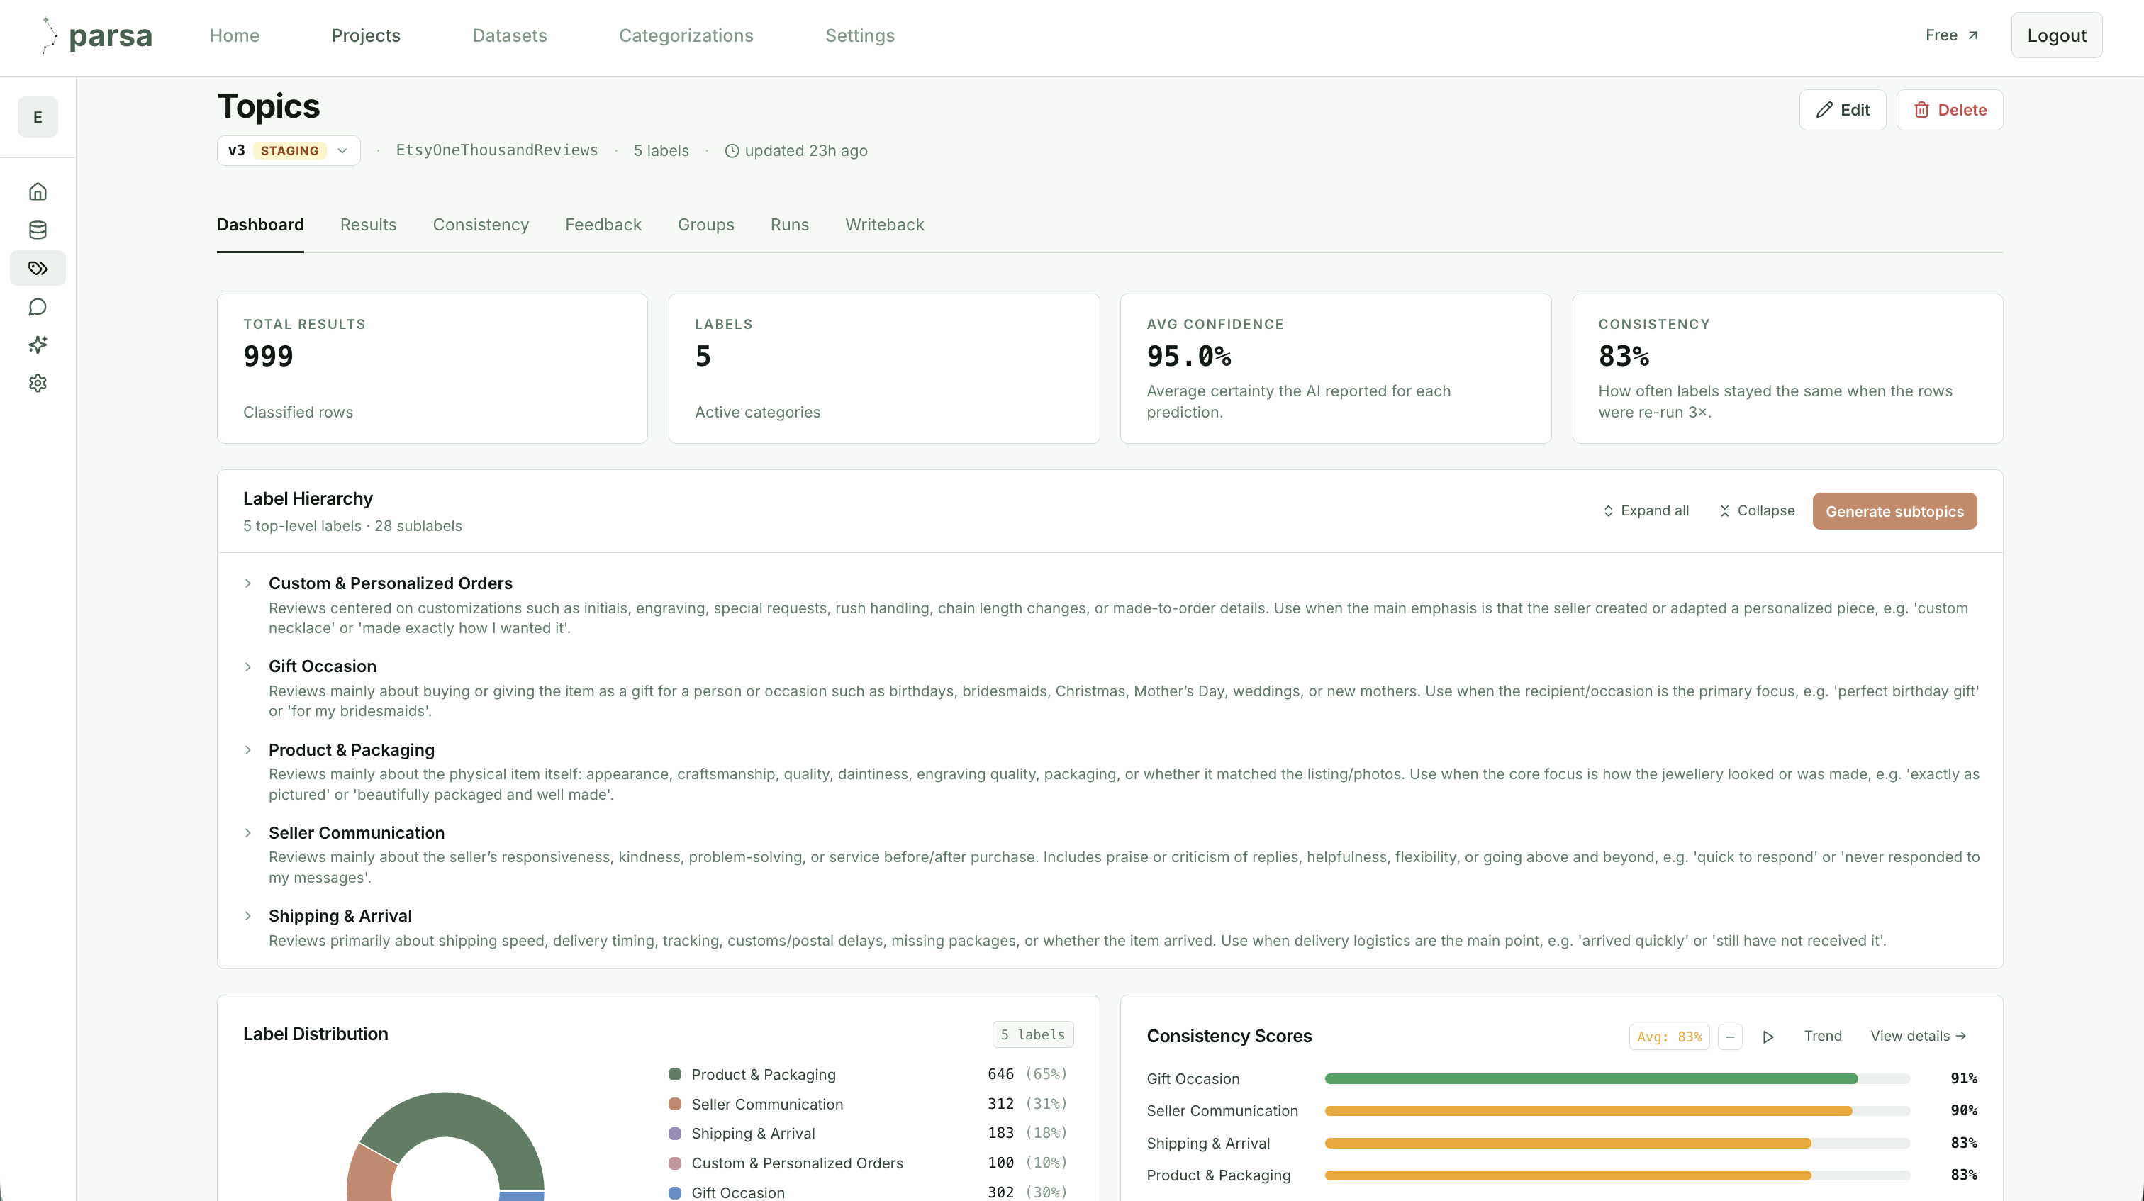
Task: Click the E workspace avatar
Action: point(38,118)
